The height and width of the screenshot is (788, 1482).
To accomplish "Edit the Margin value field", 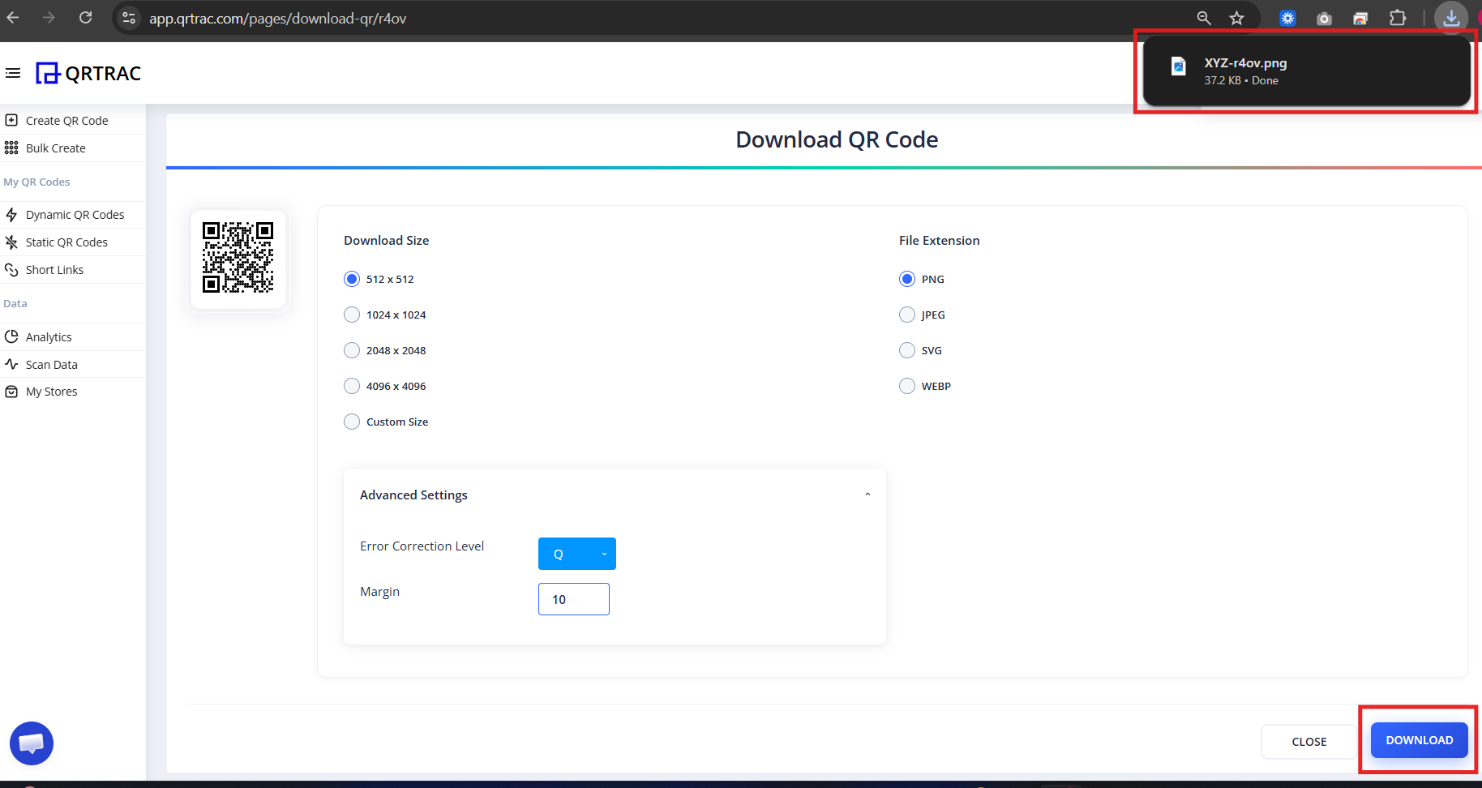I will (x=573, y=598).
